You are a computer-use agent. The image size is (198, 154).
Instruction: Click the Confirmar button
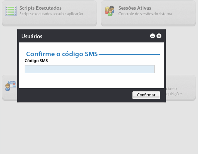coord(146,95)
